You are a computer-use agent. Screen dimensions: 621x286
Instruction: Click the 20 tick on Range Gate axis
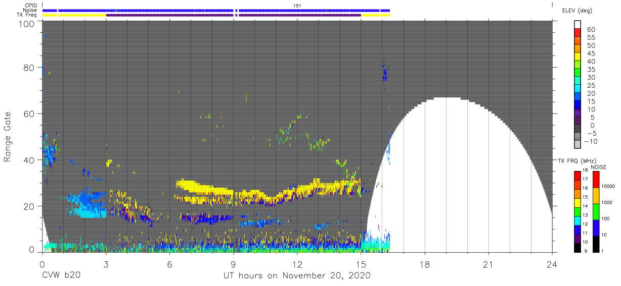click(29, 206)
